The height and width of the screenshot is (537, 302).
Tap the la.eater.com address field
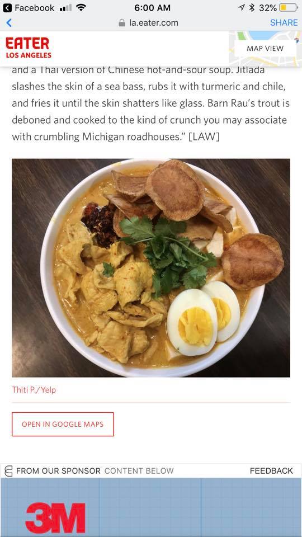(148, 23)
